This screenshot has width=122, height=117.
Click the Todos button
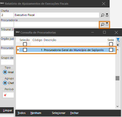21,113
